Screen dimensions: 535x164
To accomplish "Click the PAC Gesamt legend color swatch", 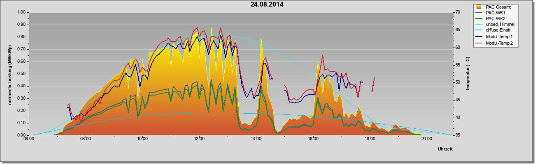I will pos(479,7).
